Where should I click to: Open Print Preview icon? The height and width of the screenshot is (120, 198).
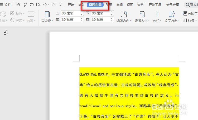pyautogui.click(x=38, y=5)
